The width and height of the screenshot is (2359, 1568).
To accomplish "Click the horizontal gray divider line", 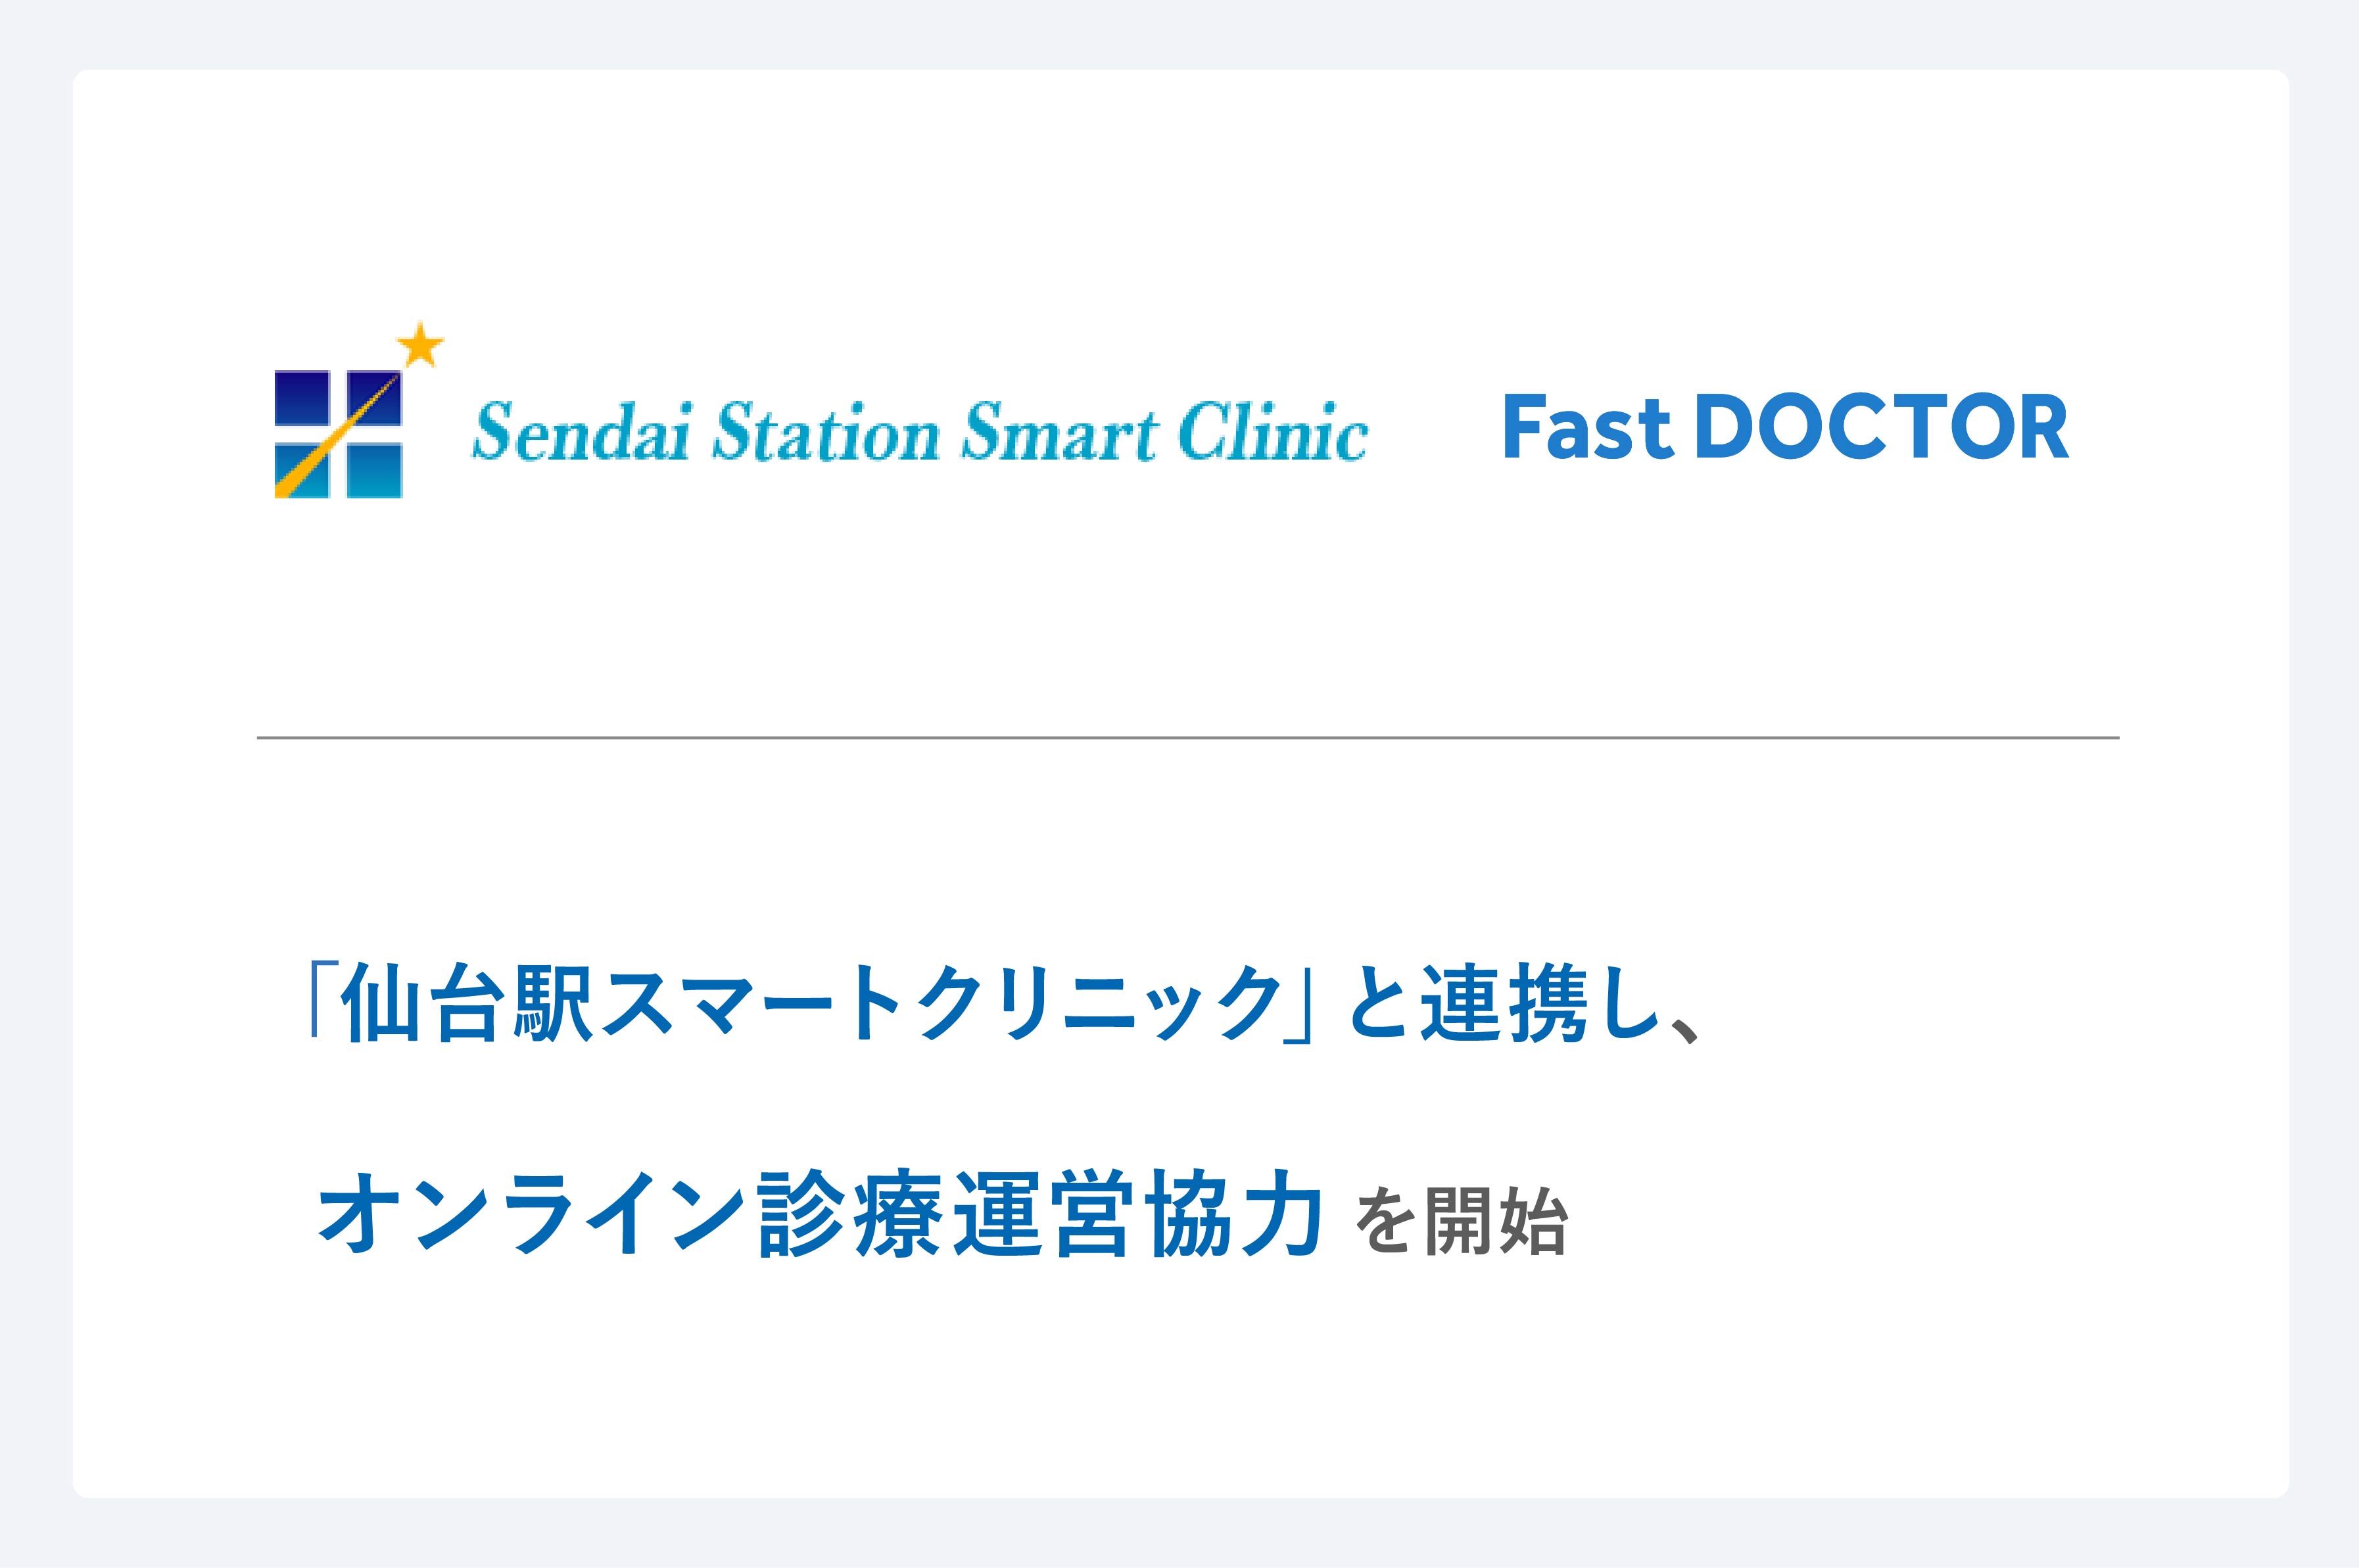I will pyautogui.click(x=1188, y=738).
